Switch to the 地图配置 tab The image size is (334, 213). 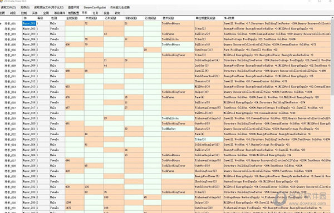click(73, 13)
